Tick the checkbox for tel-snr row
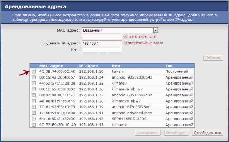Screen dimensions: 229x142 [x=34, y=71]
